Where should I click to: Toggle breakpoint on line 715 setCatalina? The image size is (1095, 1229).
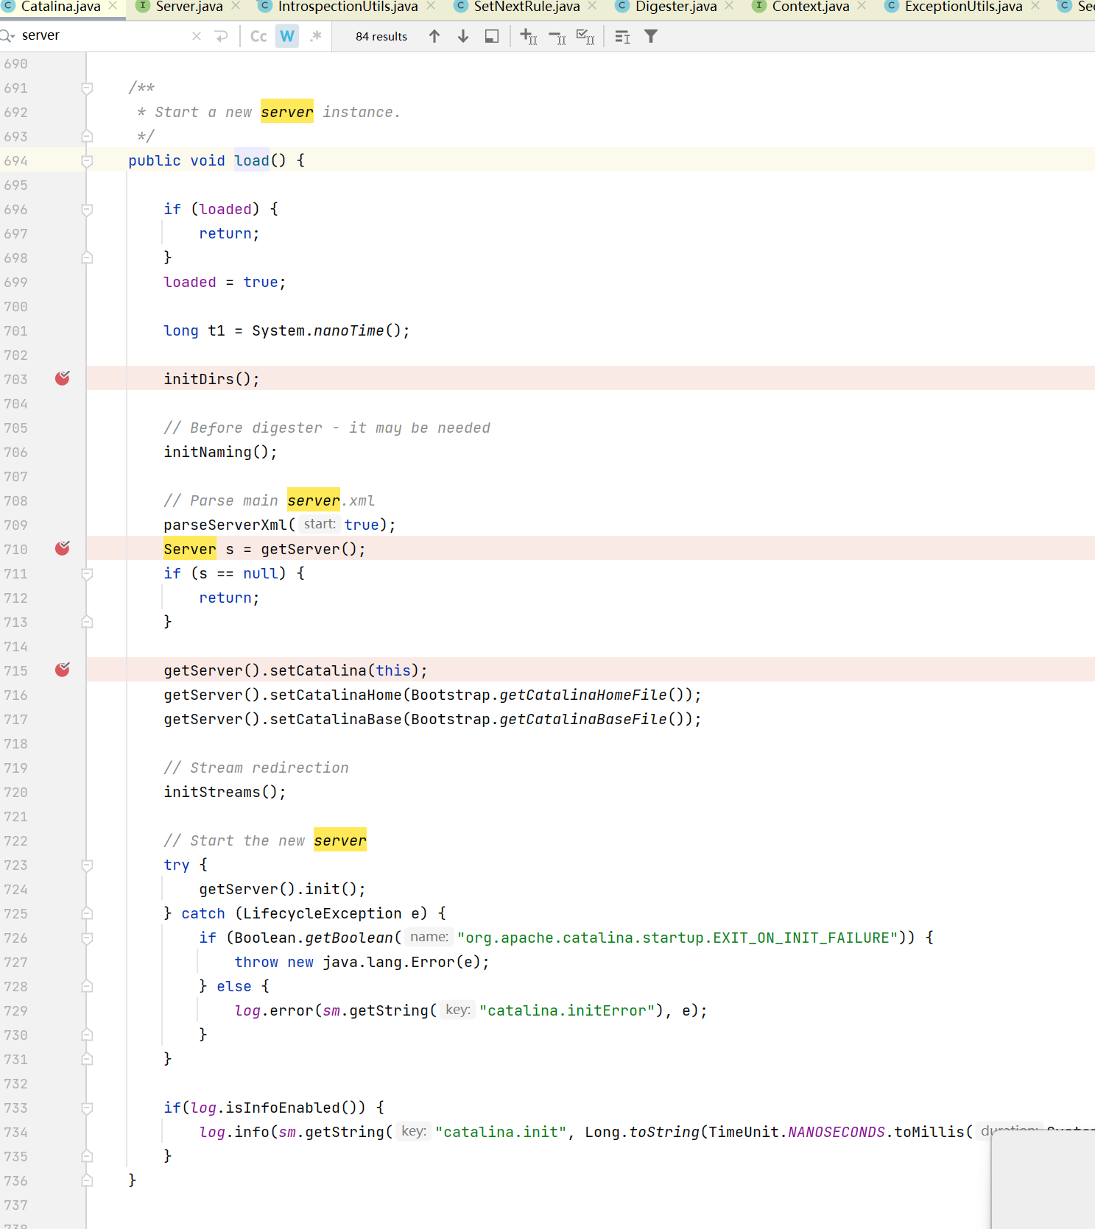tap(63, 670)
